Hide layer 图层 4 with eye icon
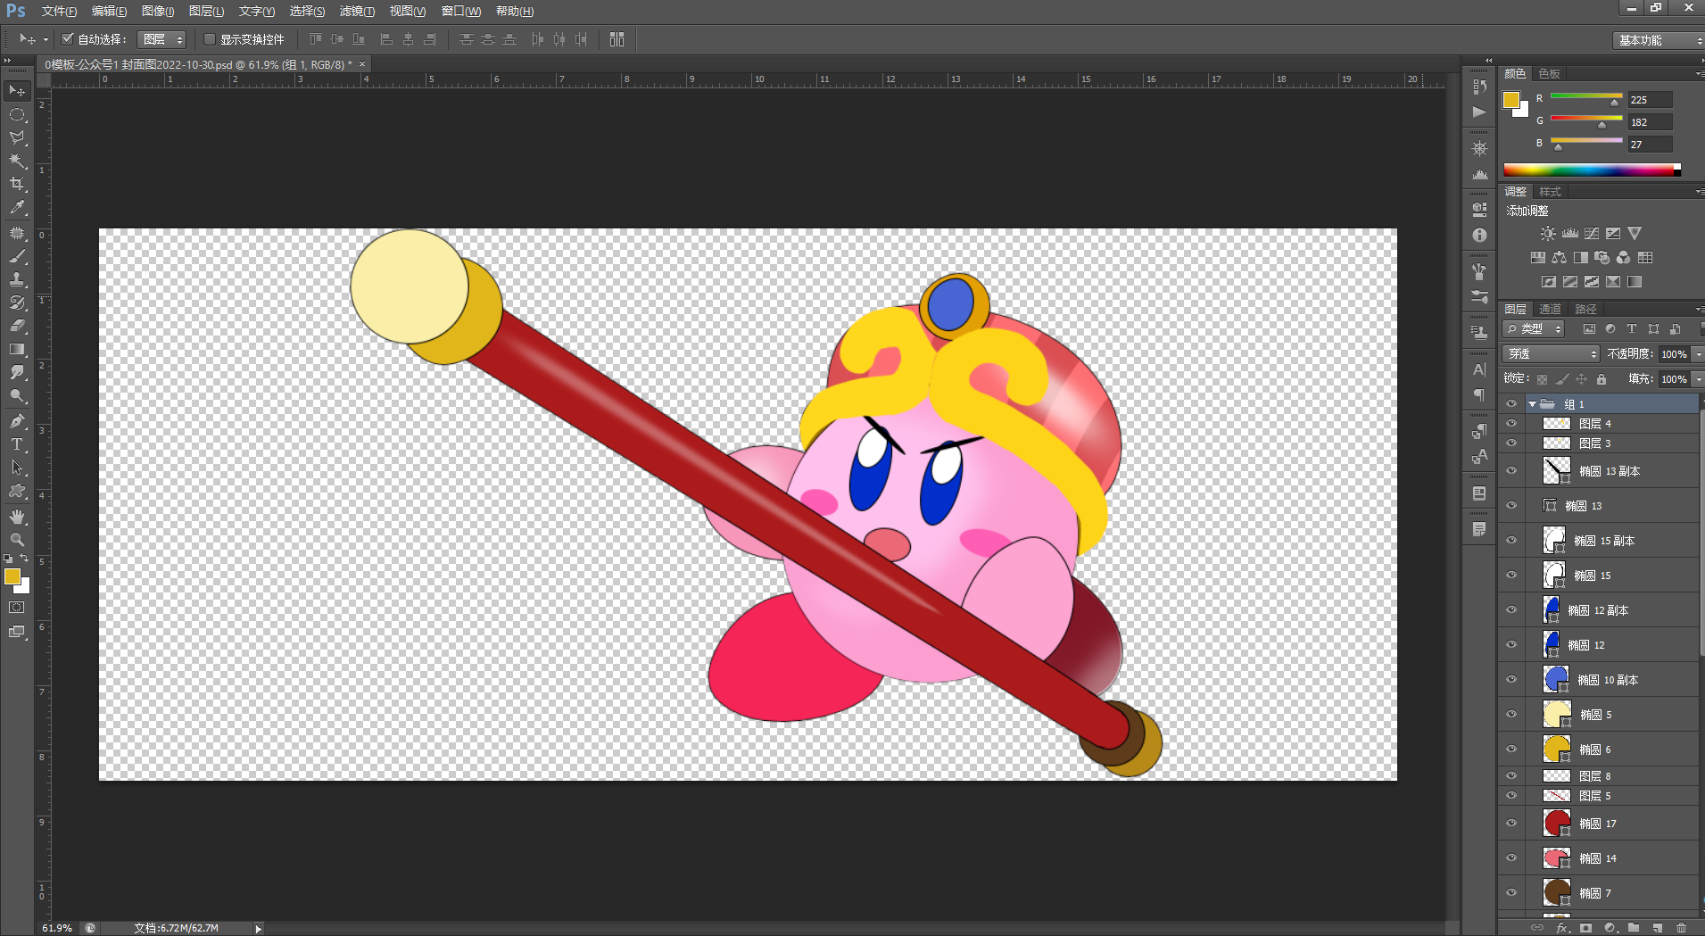 [x=1511, y=423]
